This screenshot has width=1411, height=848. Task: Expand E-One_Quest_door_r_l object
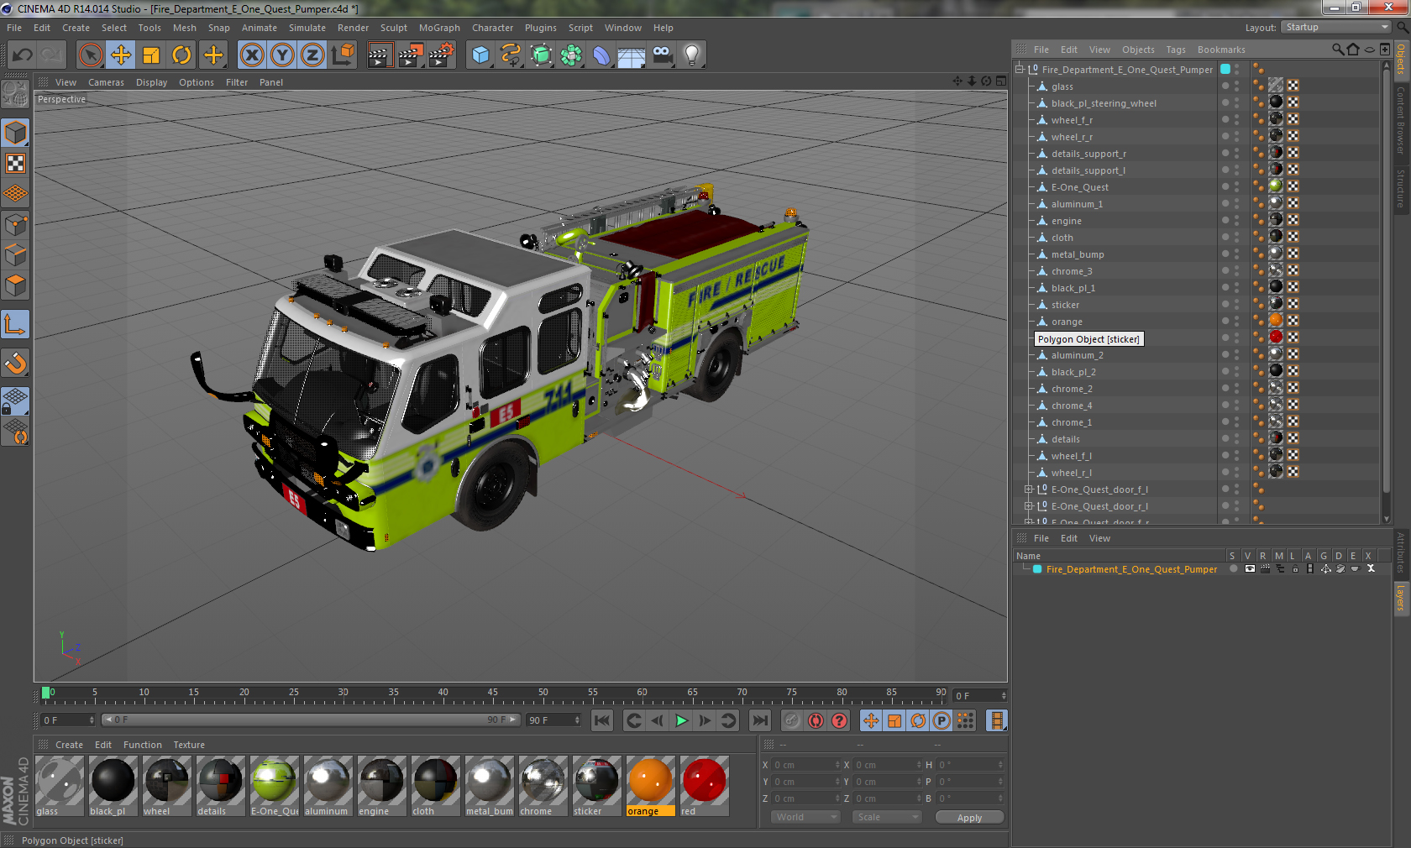coord(1028,506)
